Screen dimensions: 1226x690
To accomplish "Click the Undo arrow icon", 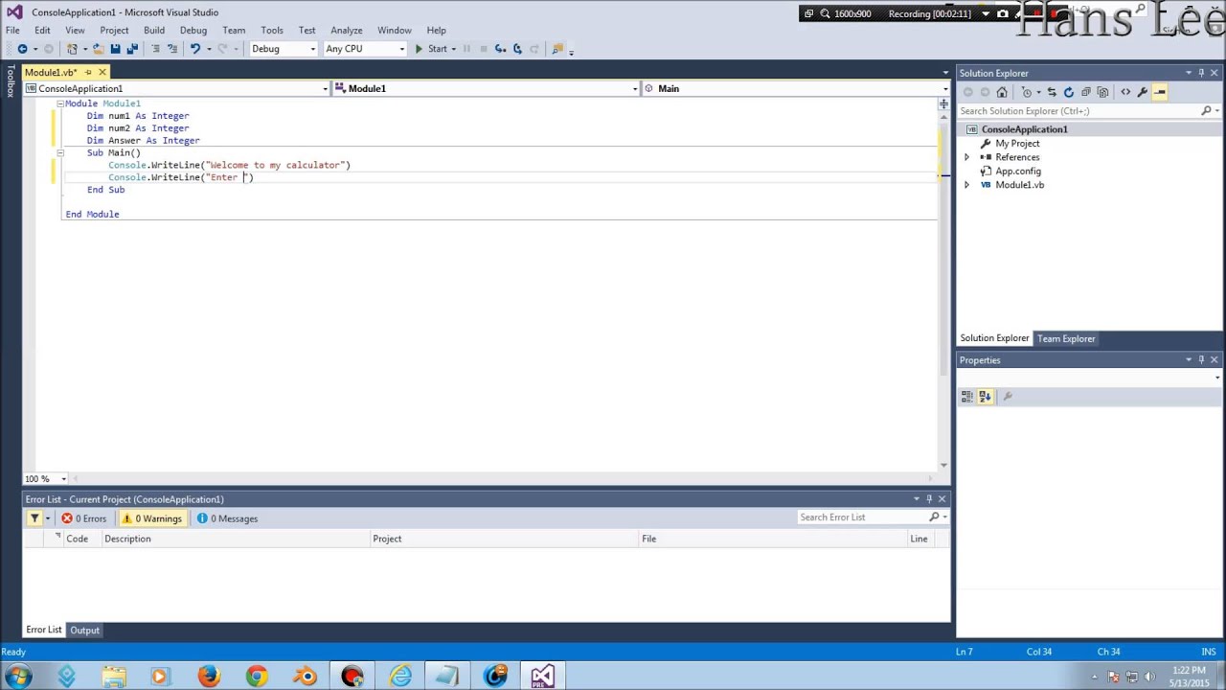I will (195, 49).
